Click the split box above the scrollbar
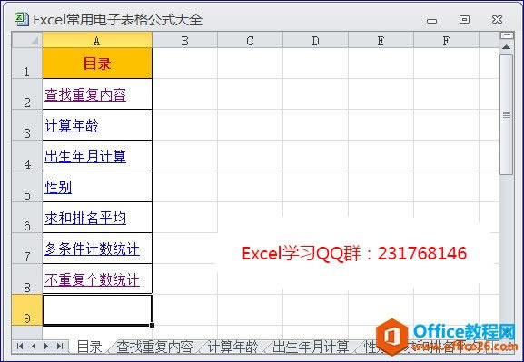 (507, 35)
